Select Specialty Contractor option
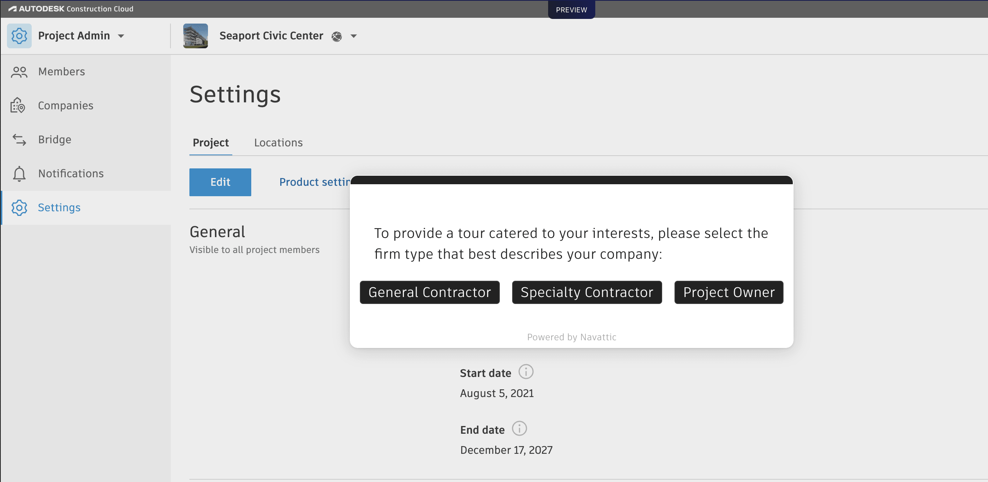988x482 pixels. [586, 292]
